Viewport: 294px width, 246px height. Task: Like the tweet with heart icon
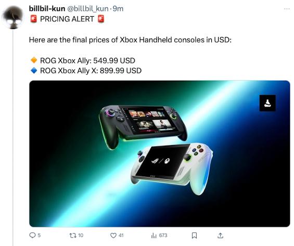tap(113, 235)
